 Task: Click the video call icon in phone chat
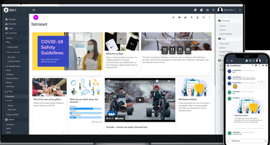263,65
